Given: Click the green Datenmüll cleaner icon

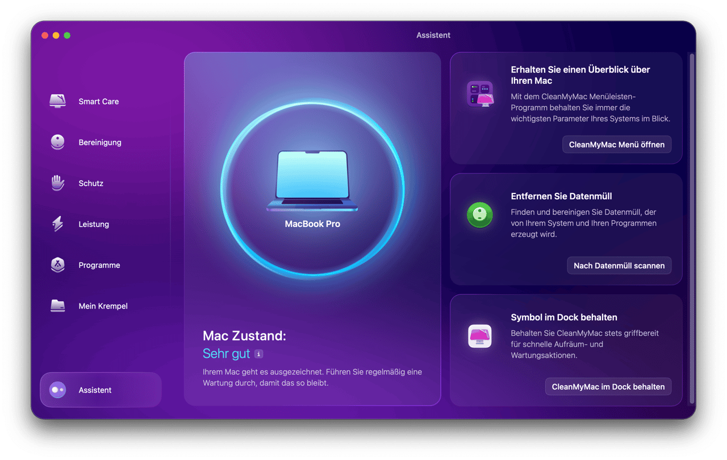Looking at the screenshot, I should pyautogui.click(x=480, y=216).
